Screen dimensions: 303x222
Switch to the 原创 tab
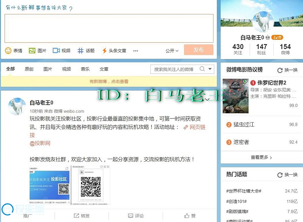point(29,69)
